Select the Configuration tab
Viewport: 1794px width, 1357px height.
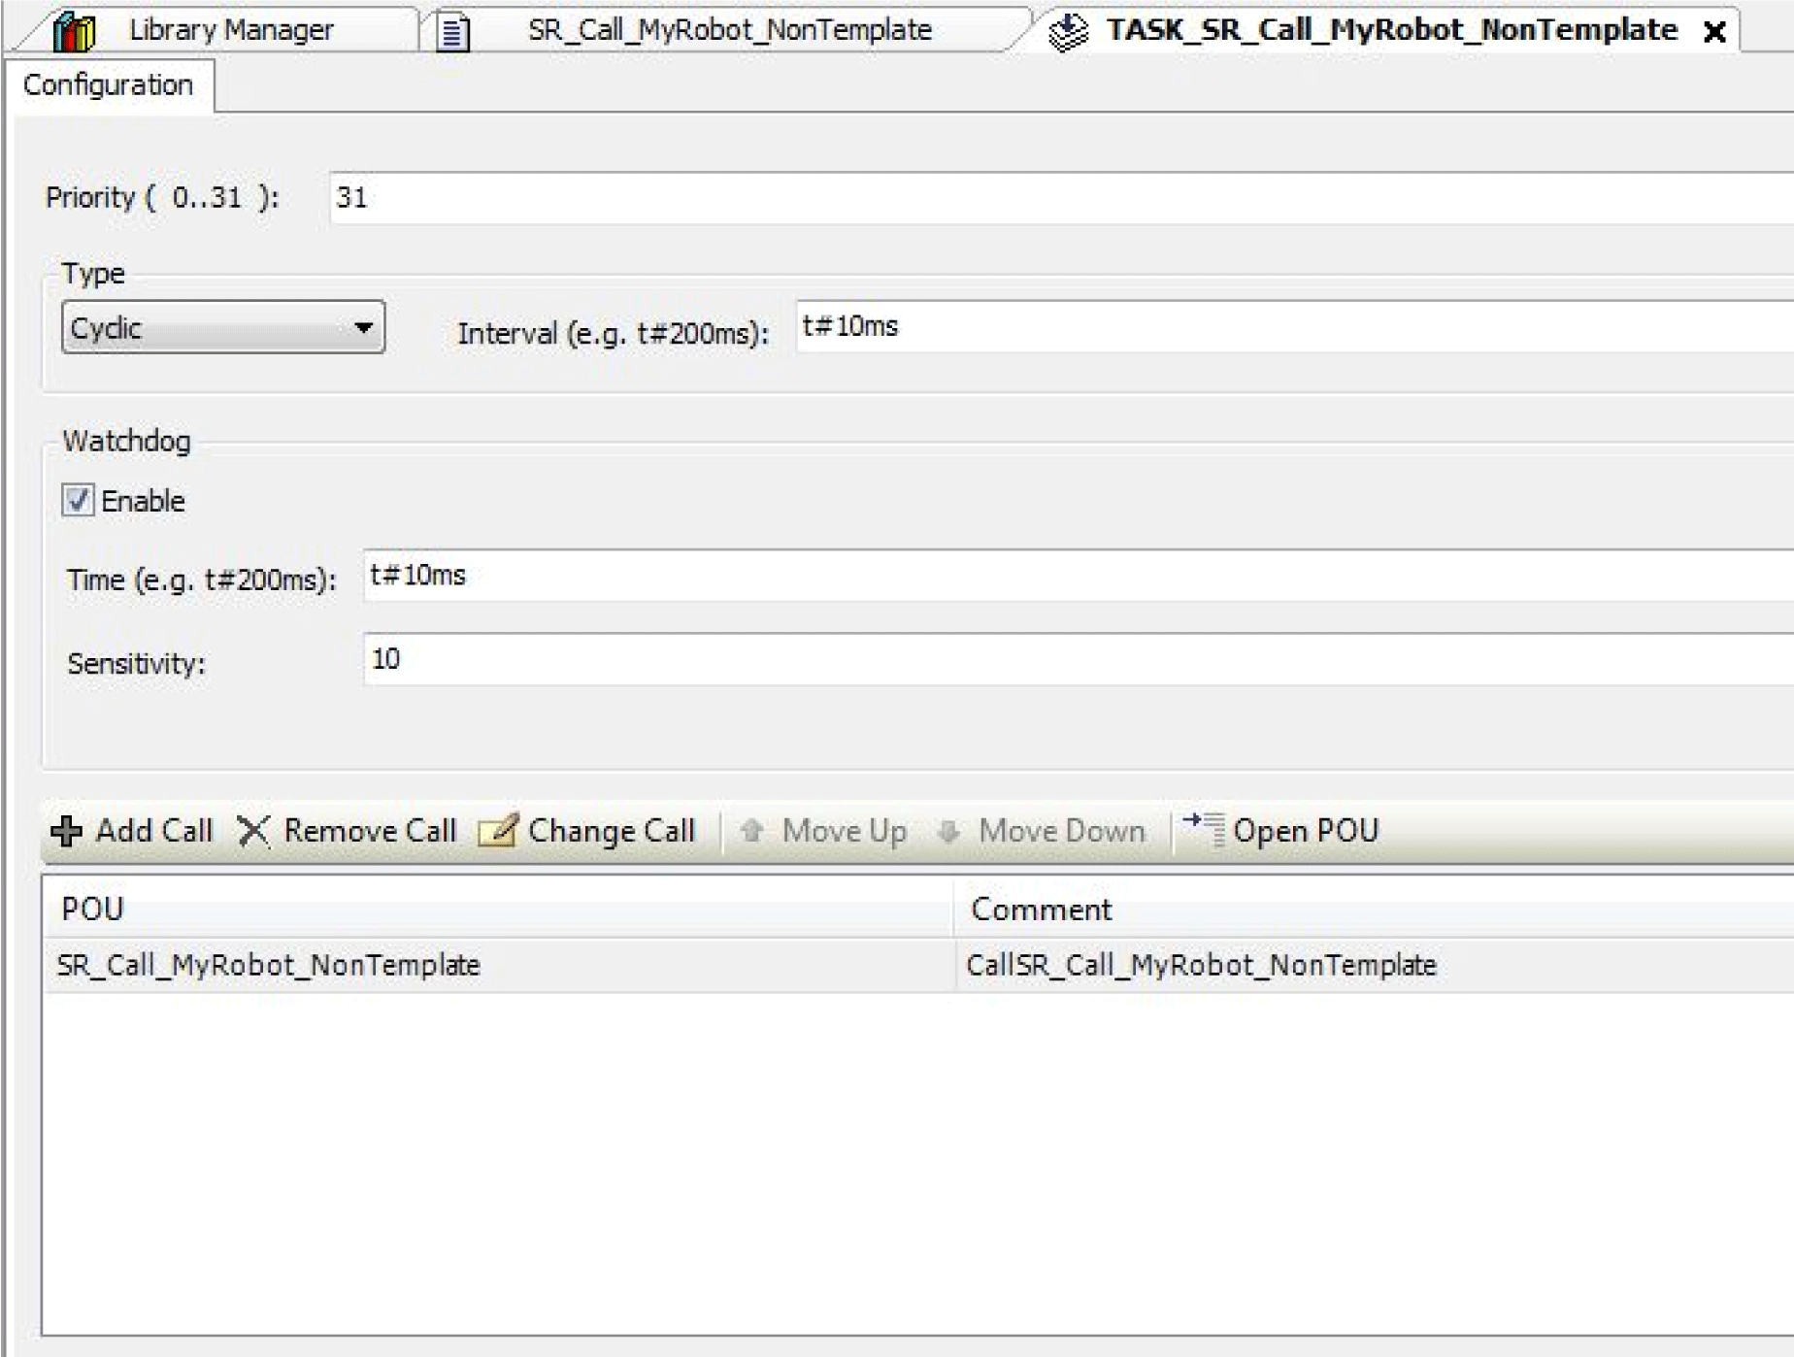(x=108, y=85)
